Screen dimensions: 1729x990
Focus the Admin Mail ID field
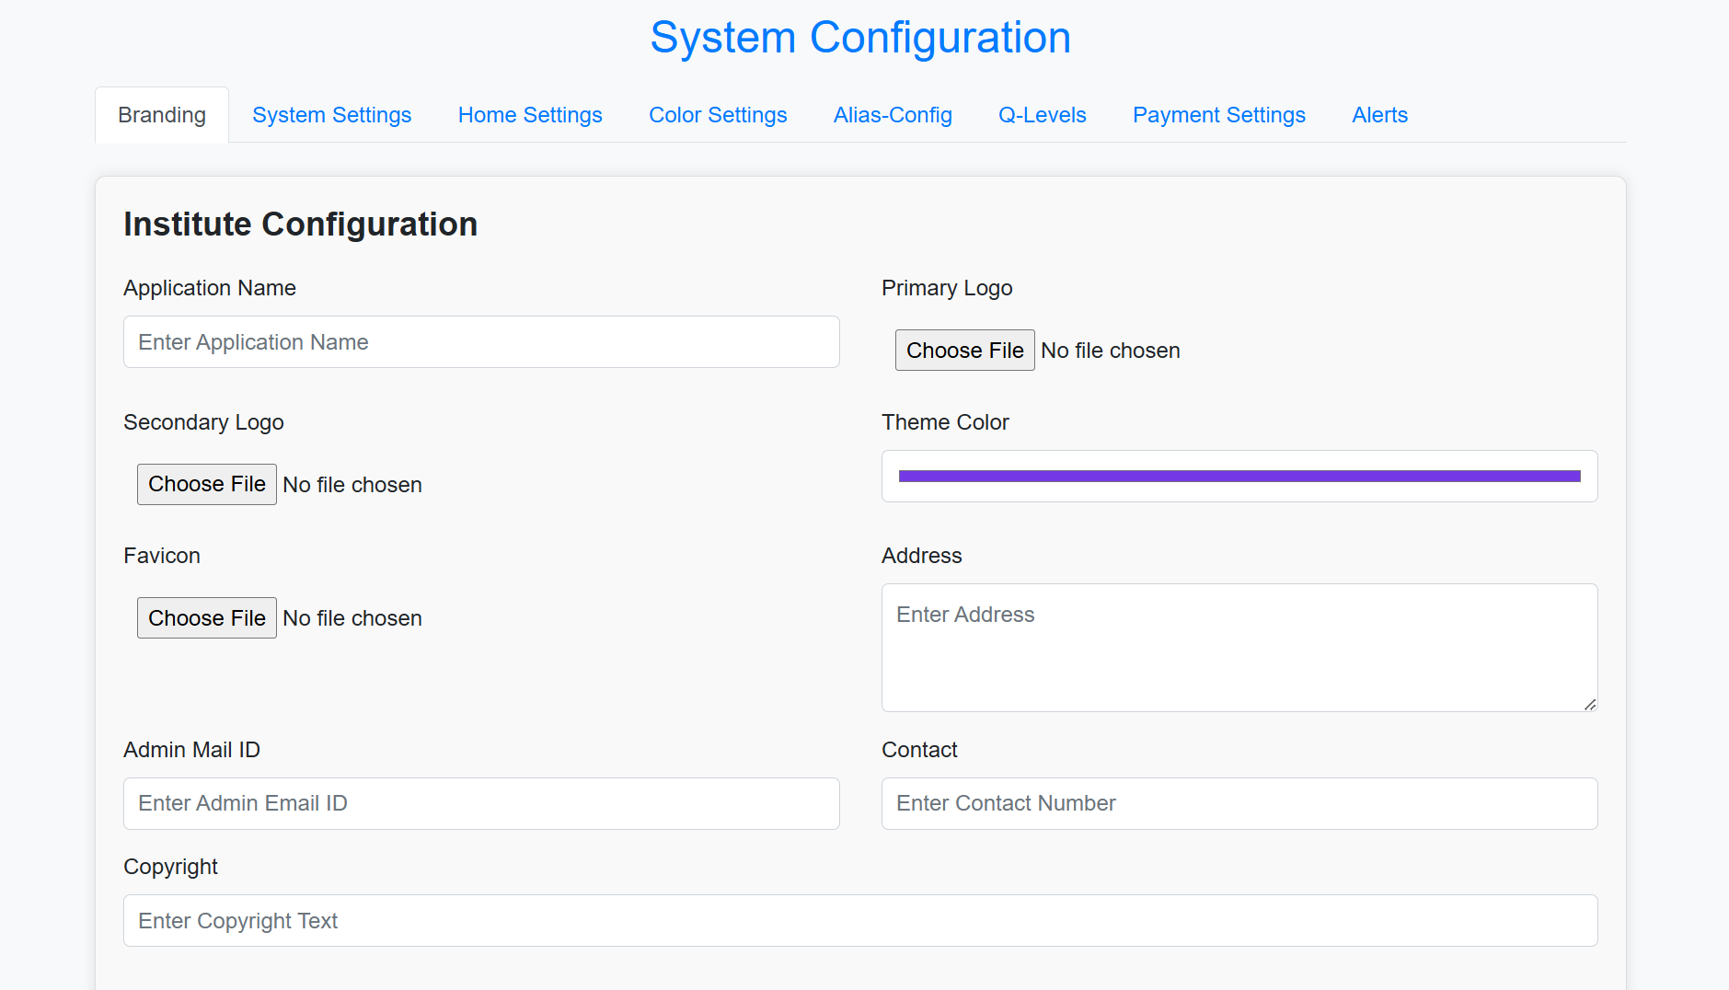pos(480,803)
